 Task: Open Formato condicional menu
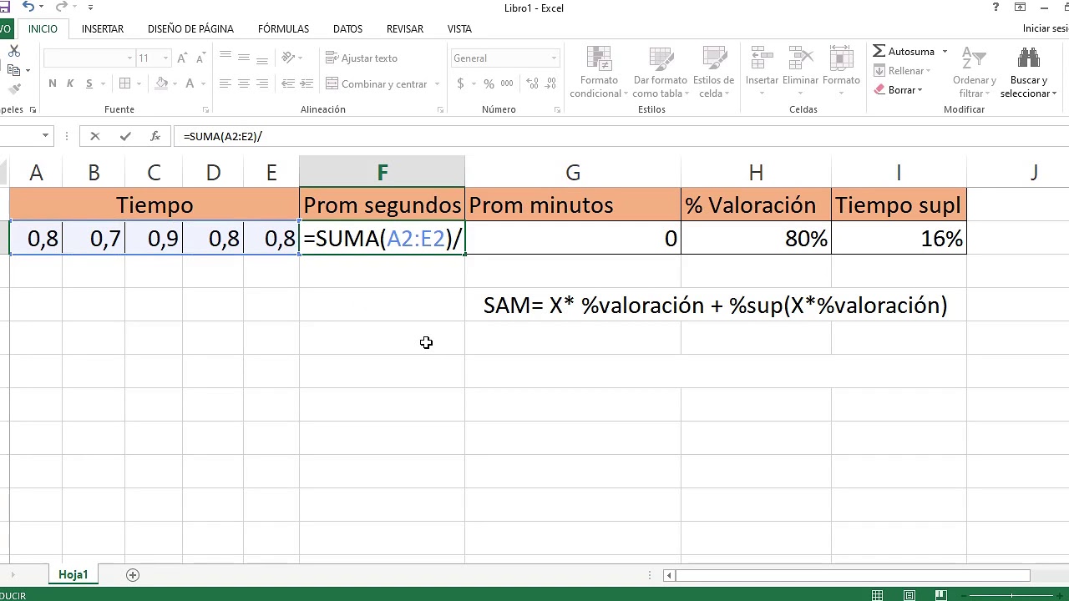[599, 73]
